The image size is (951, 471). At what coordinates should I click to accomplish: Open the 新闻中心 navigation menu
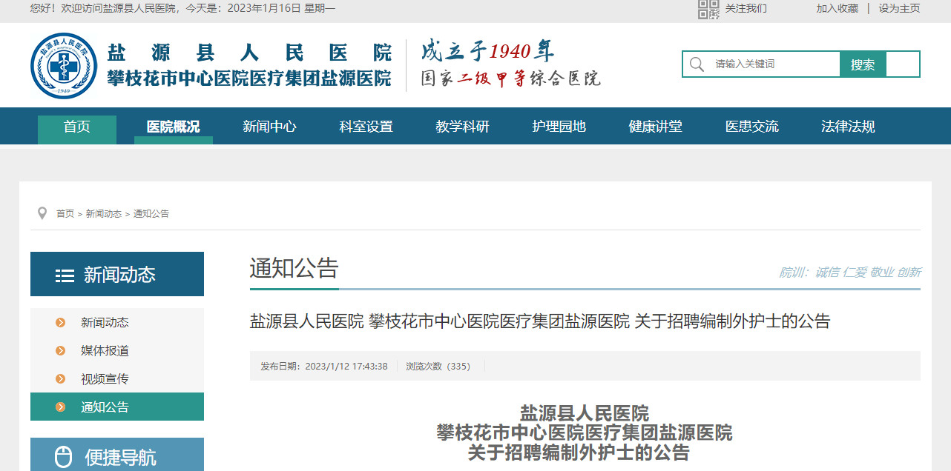pyautogui.click(x=269, y=127)
